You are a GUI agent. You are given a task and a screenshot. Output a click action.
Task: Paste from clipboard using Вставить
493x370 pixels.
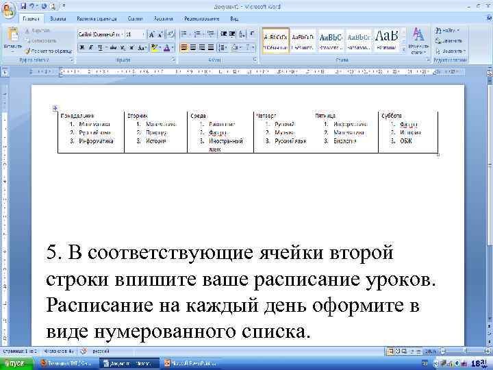click(x=12, y=39)
